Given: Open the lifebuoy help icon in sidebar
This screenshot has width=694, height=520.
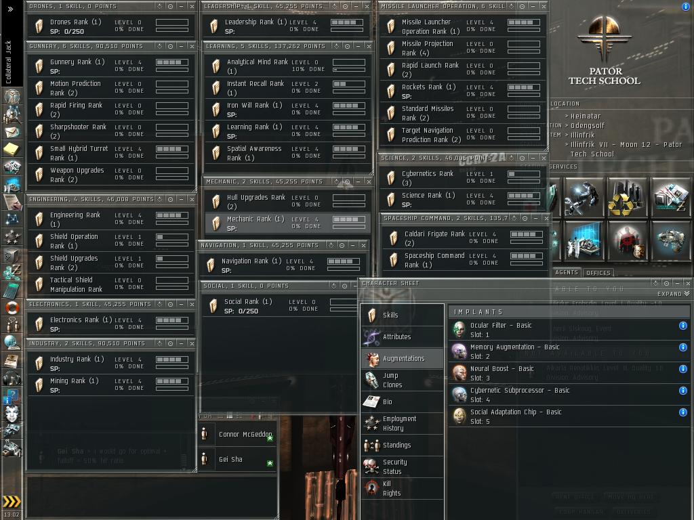Looking at the screenshot, I should coord(12,307).
